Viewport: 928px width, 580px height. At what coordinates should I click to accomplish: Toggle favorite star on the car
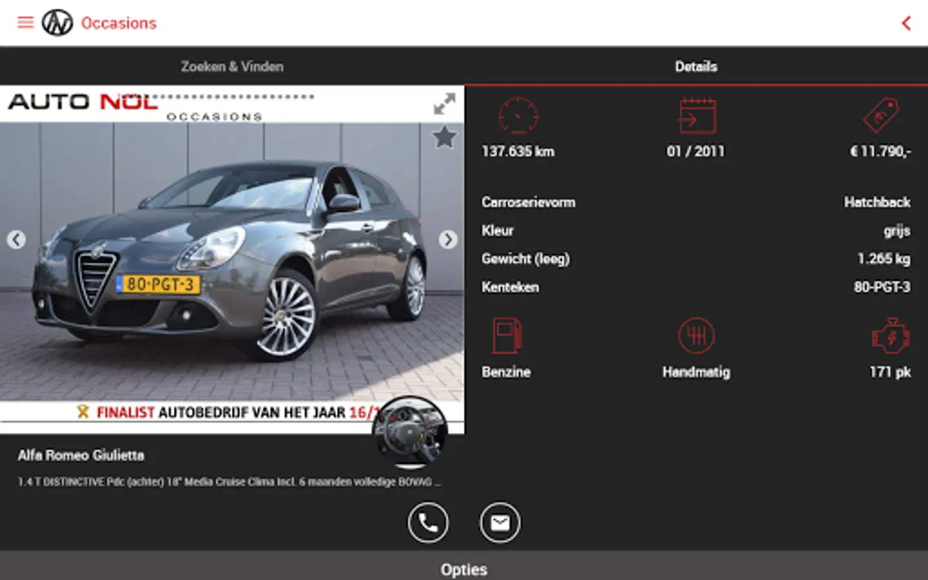(x=445, y=137)
